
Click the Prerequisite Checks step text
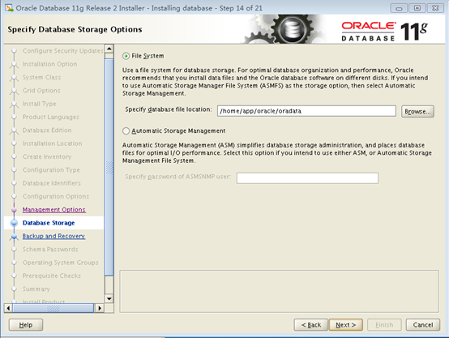point(52,276)
